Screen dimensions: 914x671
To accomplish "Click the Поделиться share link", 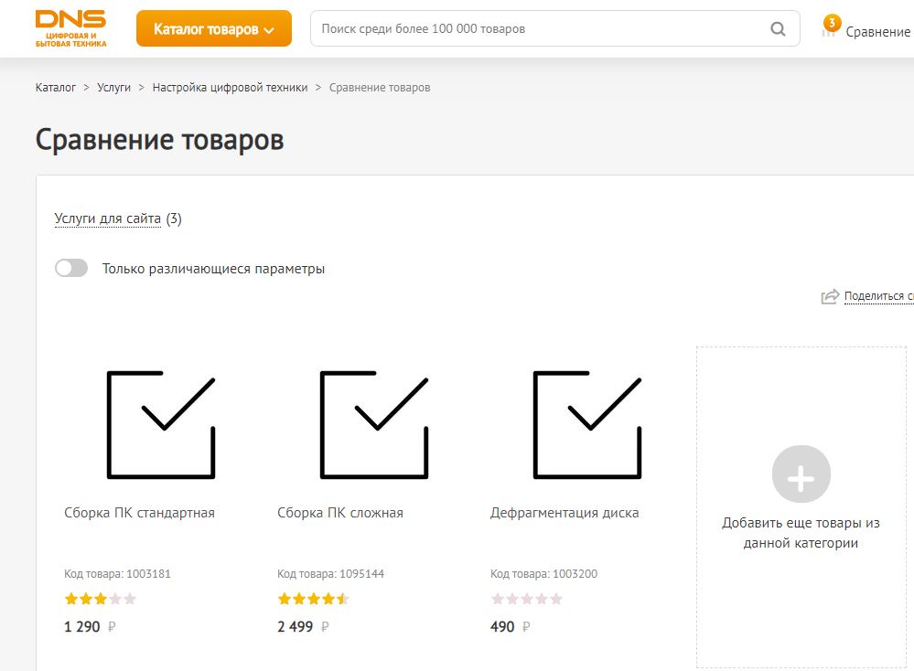I will coord(877,296).
